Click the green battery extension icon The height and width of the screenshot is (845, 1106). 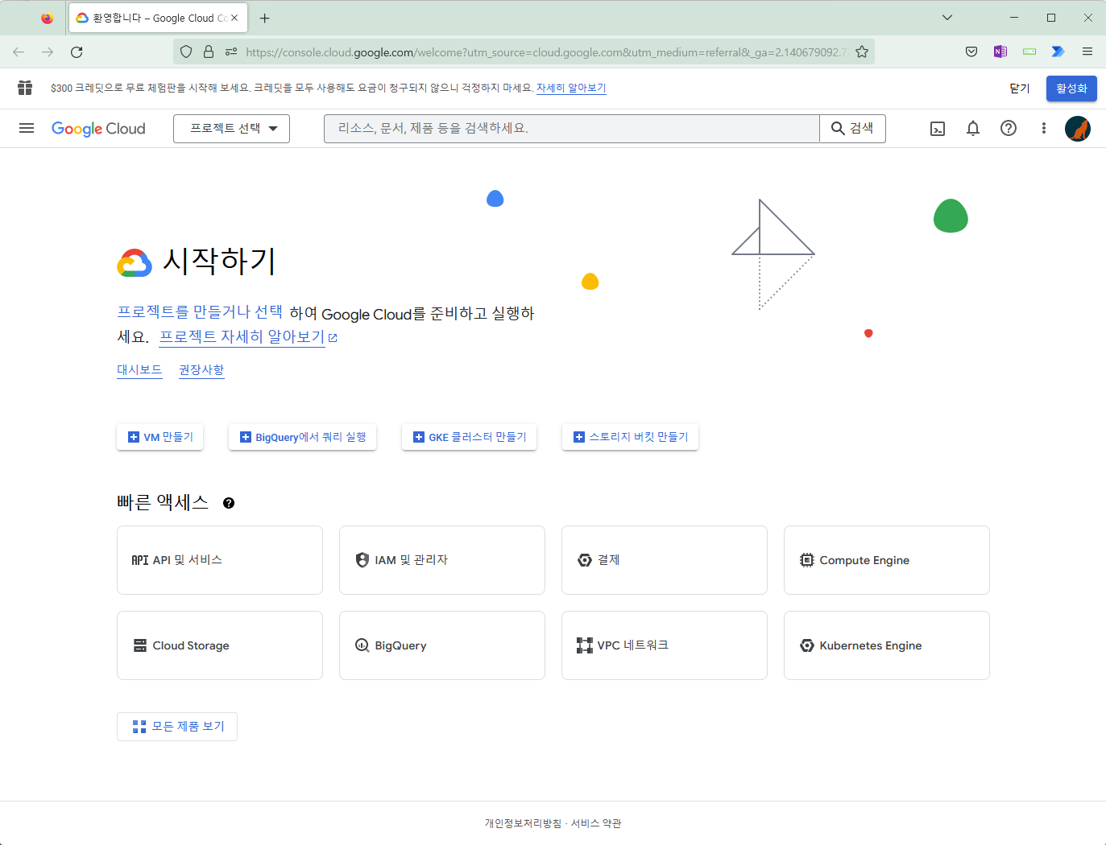click(x=1029, y=52)
